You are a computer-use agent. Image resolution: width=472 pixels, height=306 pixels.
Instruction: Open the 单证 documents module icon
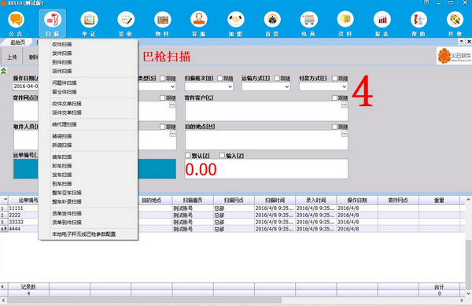click(x=89, y=24)
